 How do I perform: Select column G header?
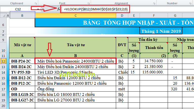click(x=175, y=16)
